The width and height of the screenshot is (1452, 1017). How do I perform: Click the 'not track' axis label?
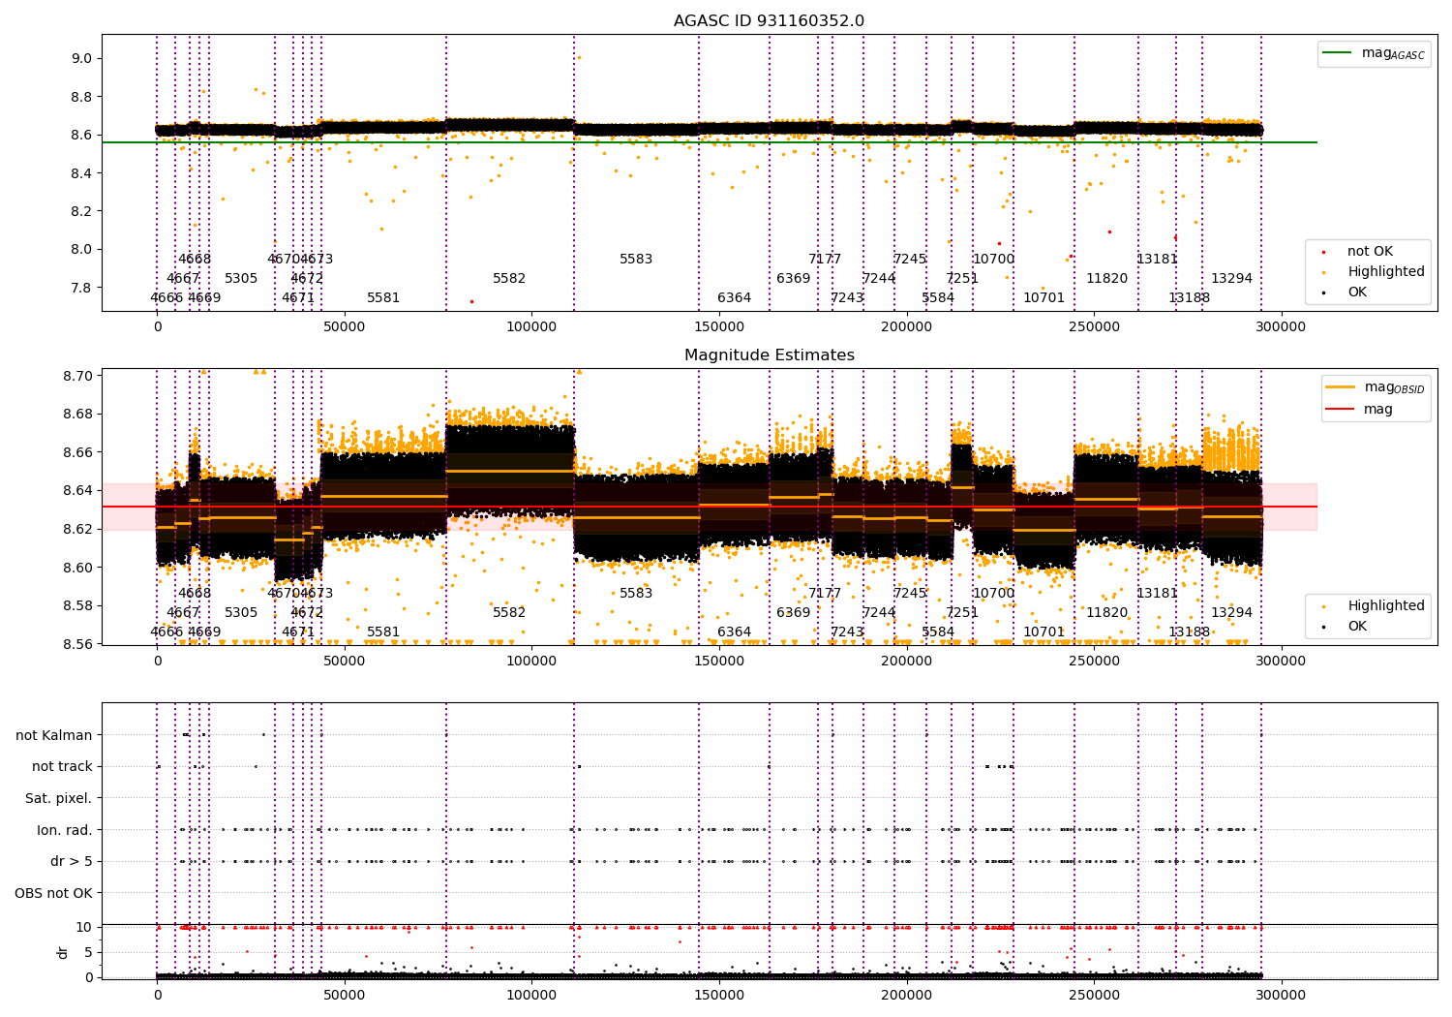pyautogui.click(x=62, y=767)
